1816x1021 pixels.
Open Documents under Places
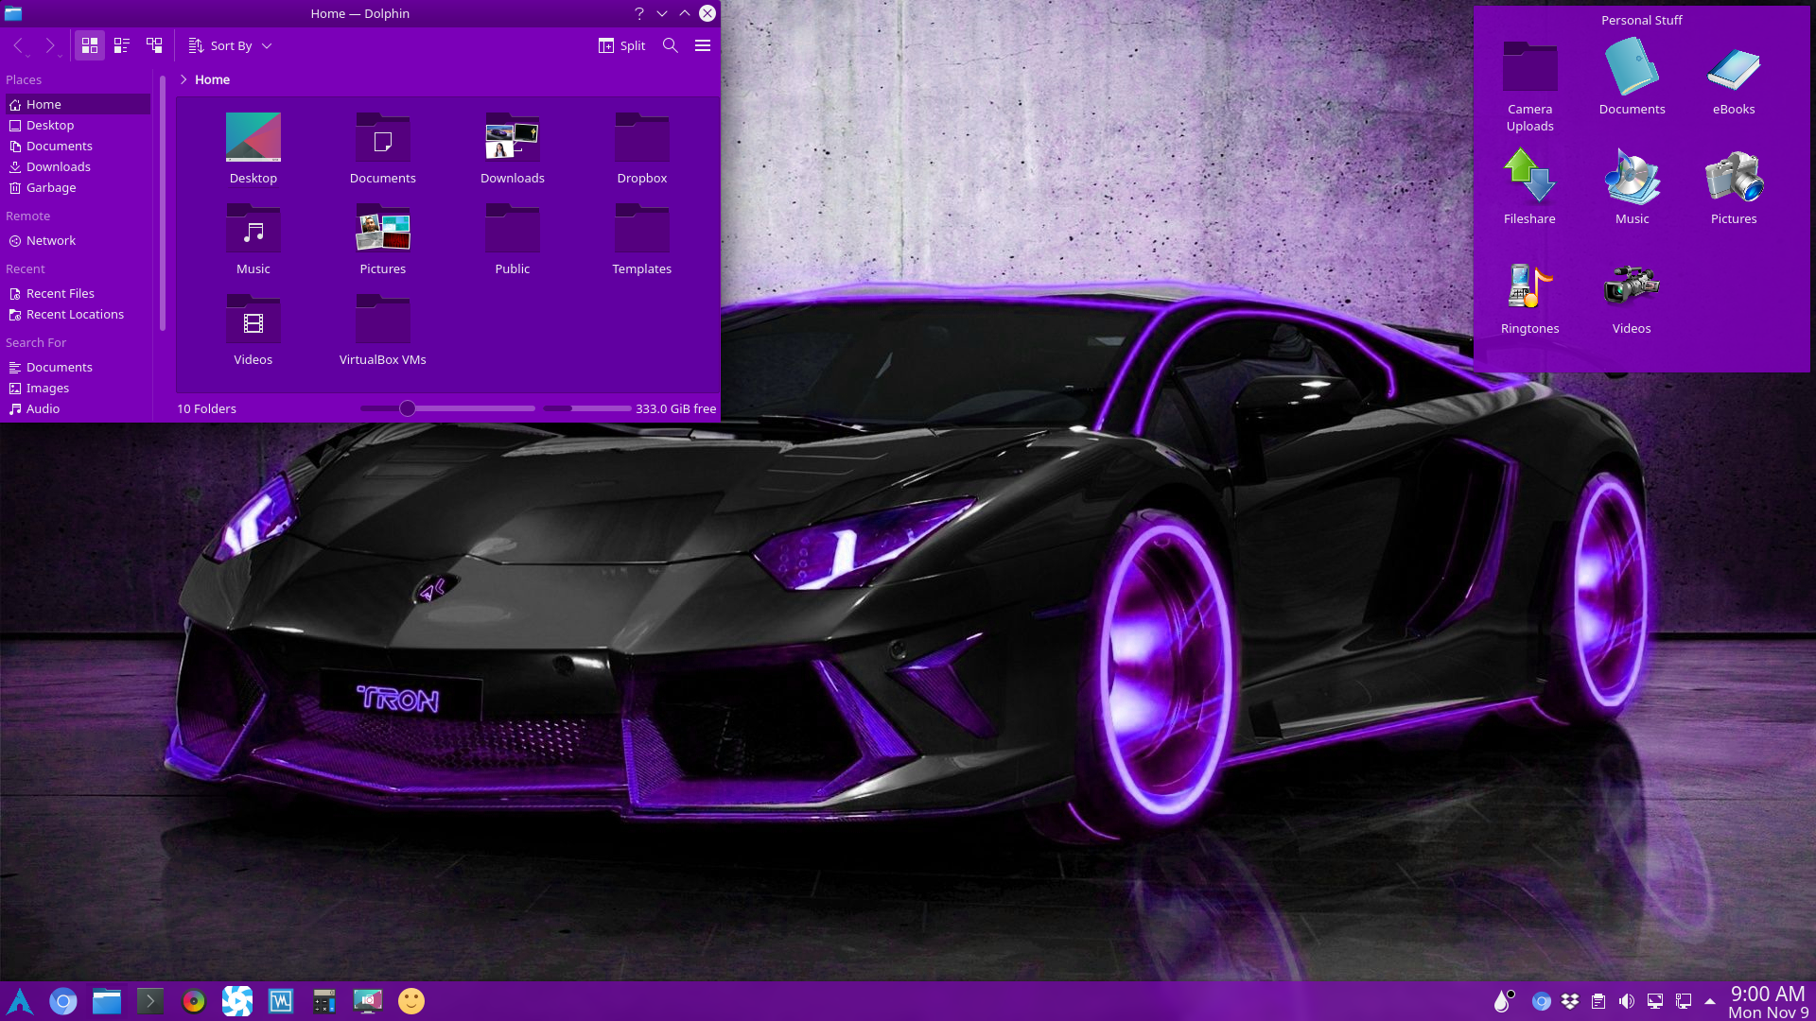pos(78,146)
